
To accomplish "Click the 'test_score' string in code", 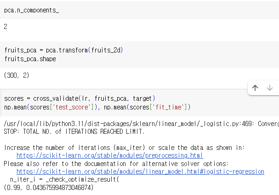I will (x=72, y=107).
